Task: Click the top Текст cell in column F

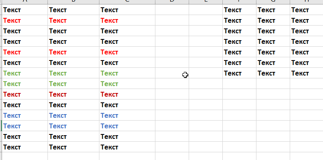Action: [239, 10]
